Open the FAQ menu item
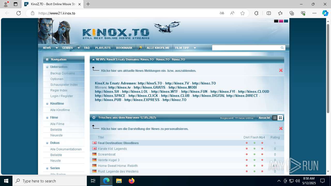Image resolution: width=331 pixels, height=186 pixels. tap(87, 48)
